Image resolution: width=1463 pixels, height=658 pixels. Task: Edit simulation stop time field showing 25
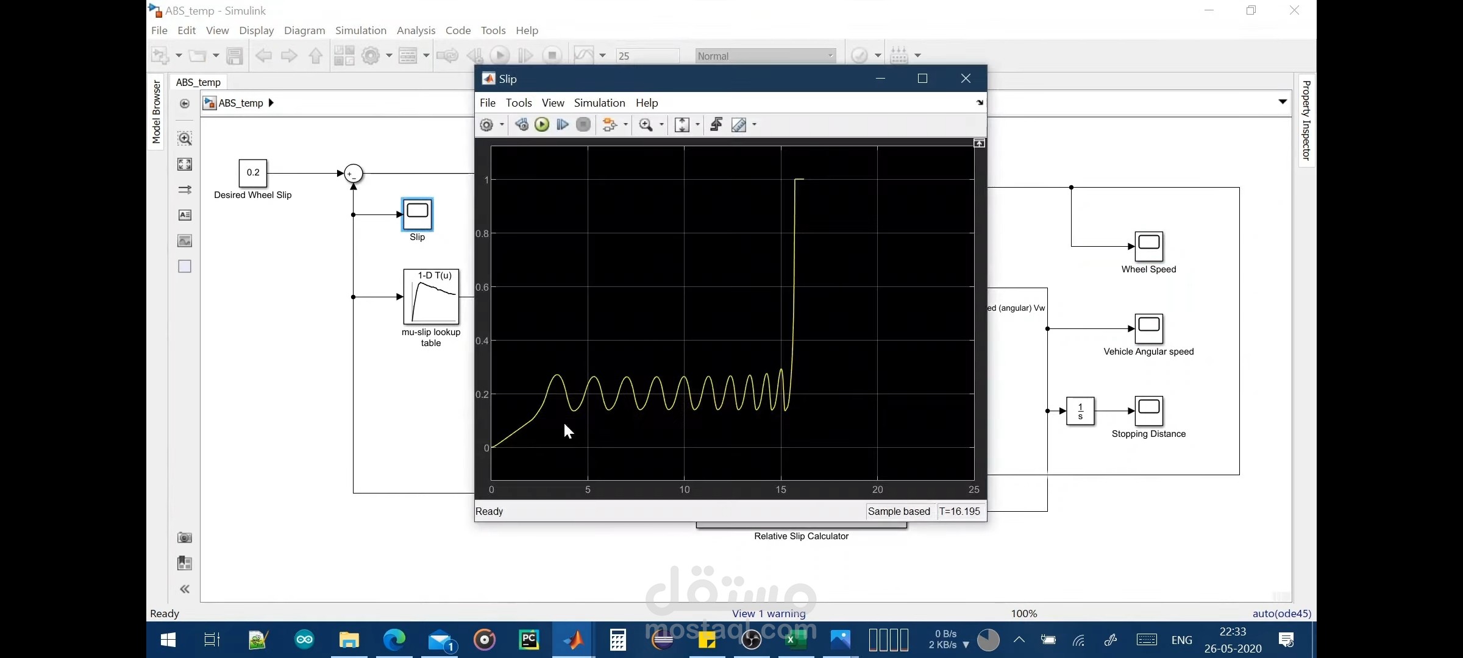tap(647, 56)
